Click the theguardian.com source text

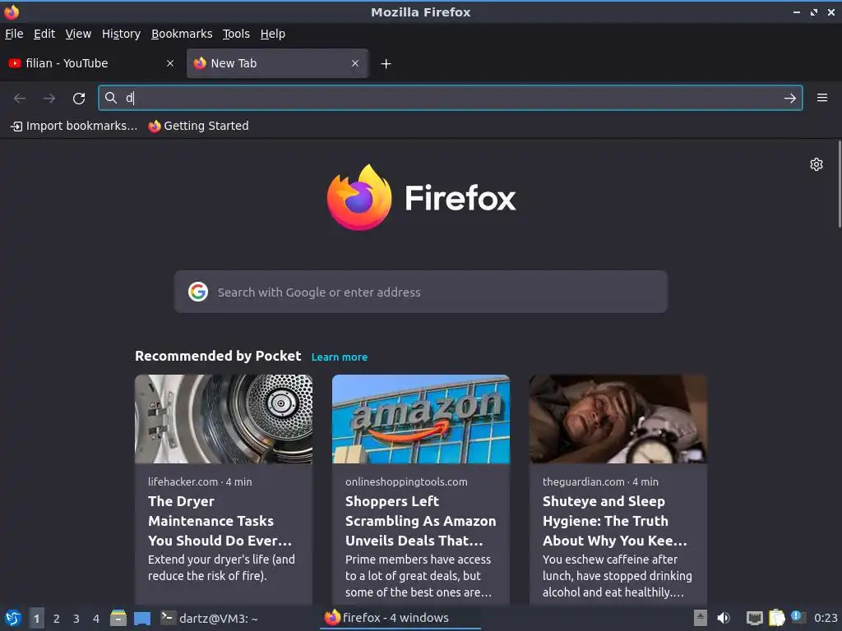(584, 481)
